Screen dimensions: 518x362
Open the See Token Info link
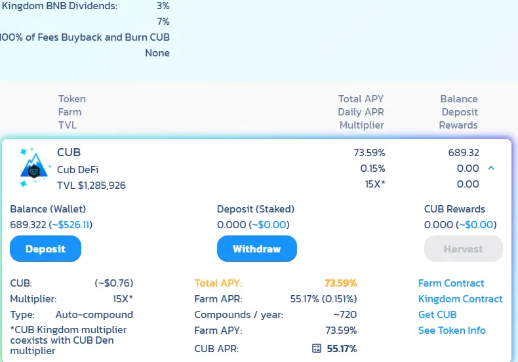pyautogui.click(x=452, y=331)
